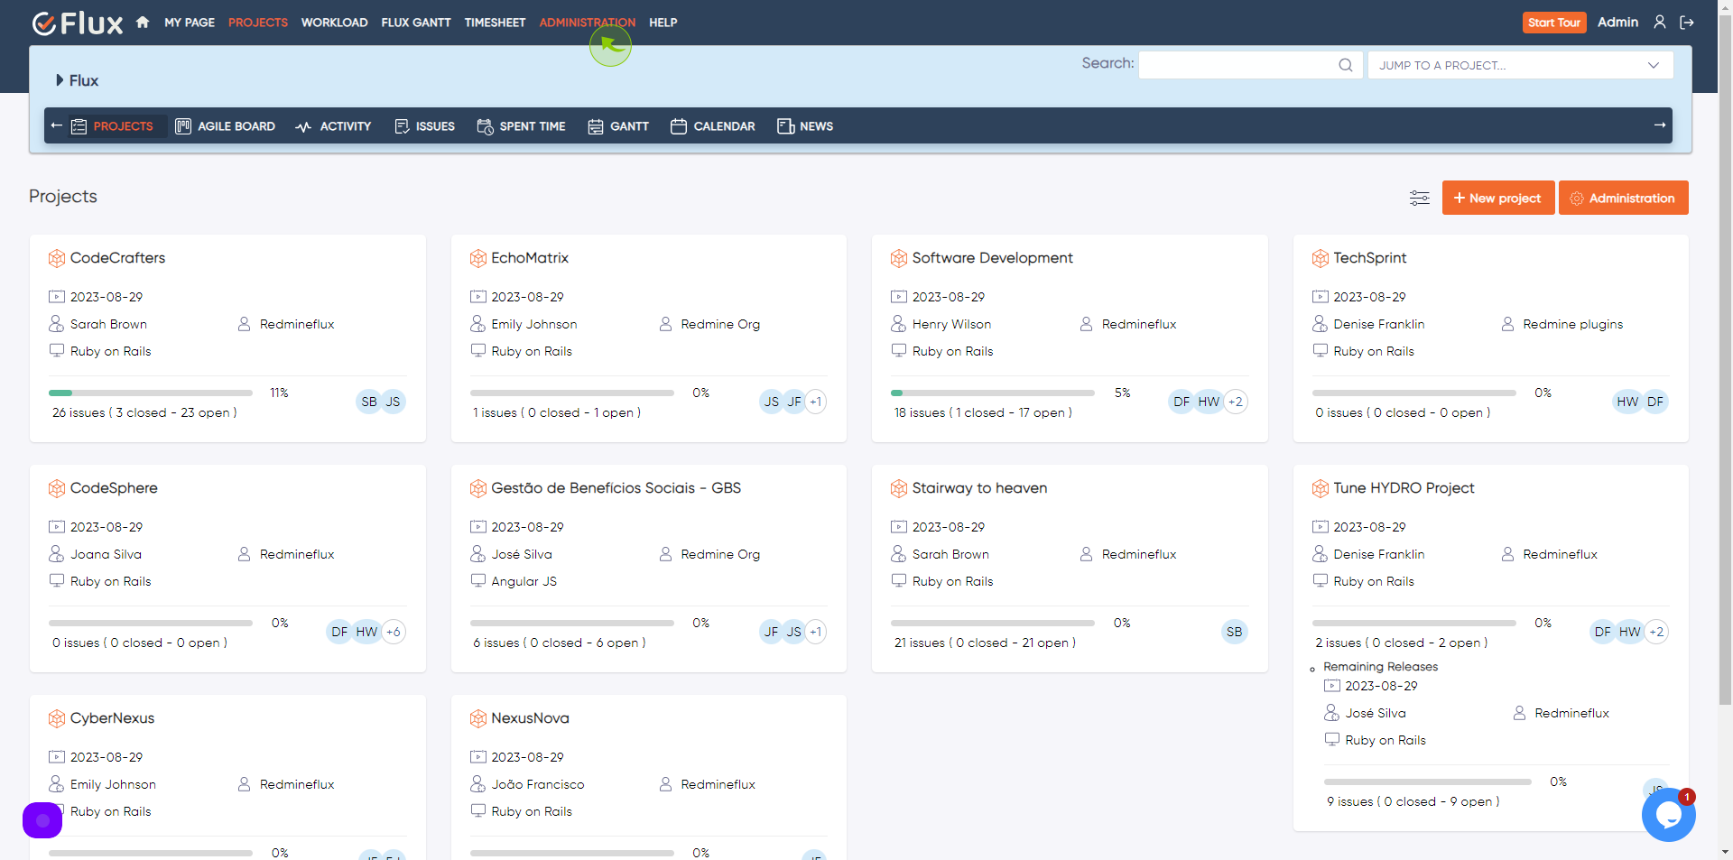Click New project button
Viewport: 1733px width, 860px height.
point(1497,198)
